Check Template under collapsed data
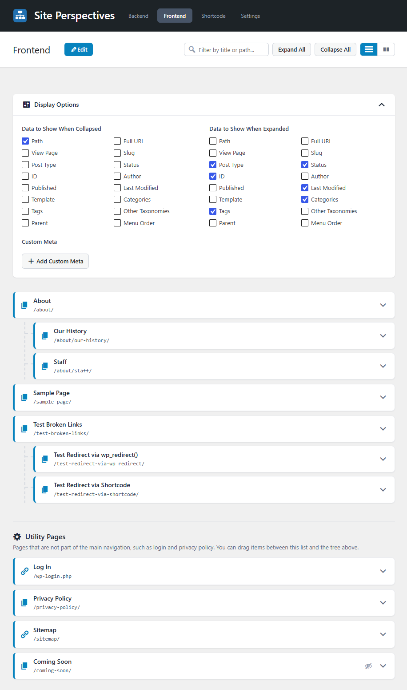Viewport: 407px width, 690px height. click(x=25, y=199)
